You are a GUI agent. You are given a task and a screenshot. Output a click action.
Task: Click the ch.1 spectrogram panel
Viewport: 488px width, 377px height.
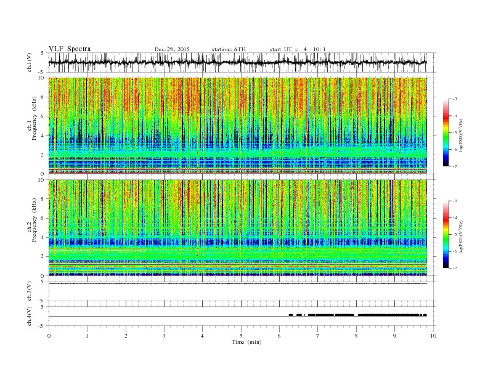point(238,126)
